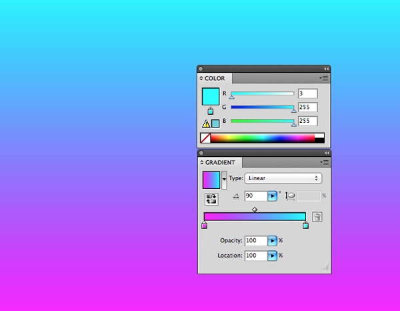Open the Opacity value dropdown arrow
The height and width of the screenshot is (311, 400).
click(x=272, y=240)
